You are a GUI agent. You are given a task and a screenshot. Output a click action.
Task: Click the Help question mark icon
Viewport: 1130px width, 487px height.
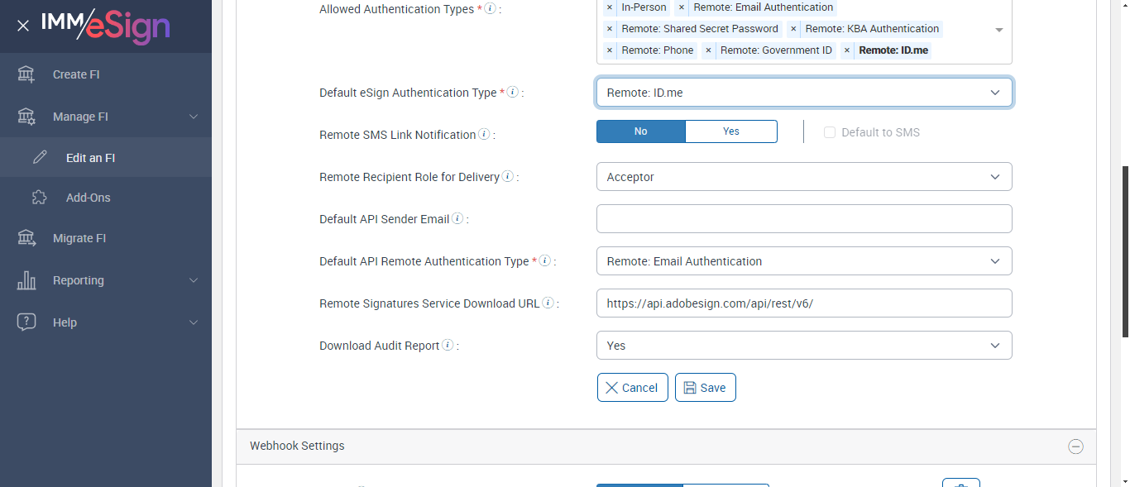point(26,322)
